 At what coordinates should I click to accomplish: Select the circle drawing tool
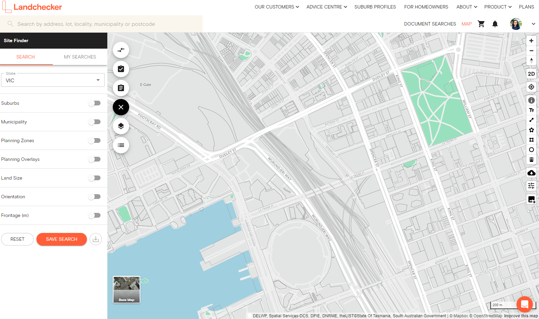(x=531, y=150)
